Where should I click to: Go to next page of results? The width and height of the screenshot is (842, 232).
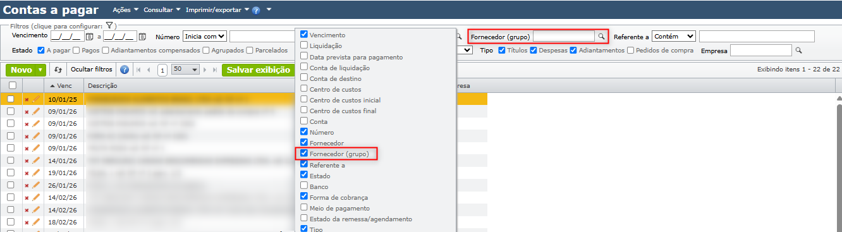(x=205, y=70)
